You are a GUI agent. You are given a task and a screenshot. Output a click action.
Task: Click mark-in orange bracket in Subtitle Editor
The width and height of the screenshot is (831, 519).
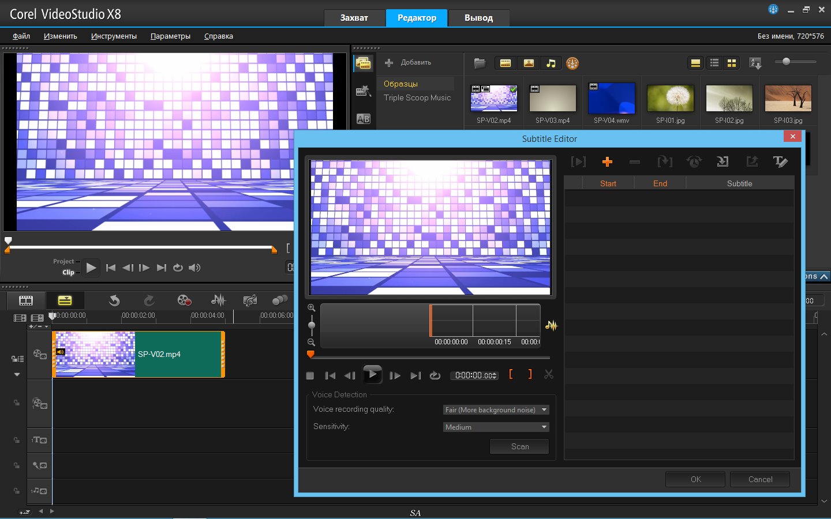click(511, 375)
